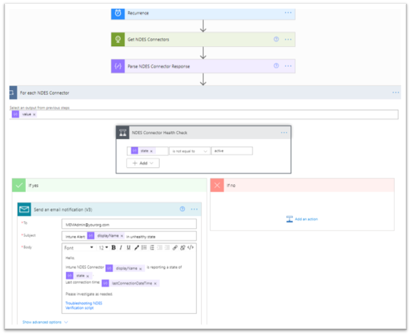
Task: Remove the state token from the condition
Action: 152,151
